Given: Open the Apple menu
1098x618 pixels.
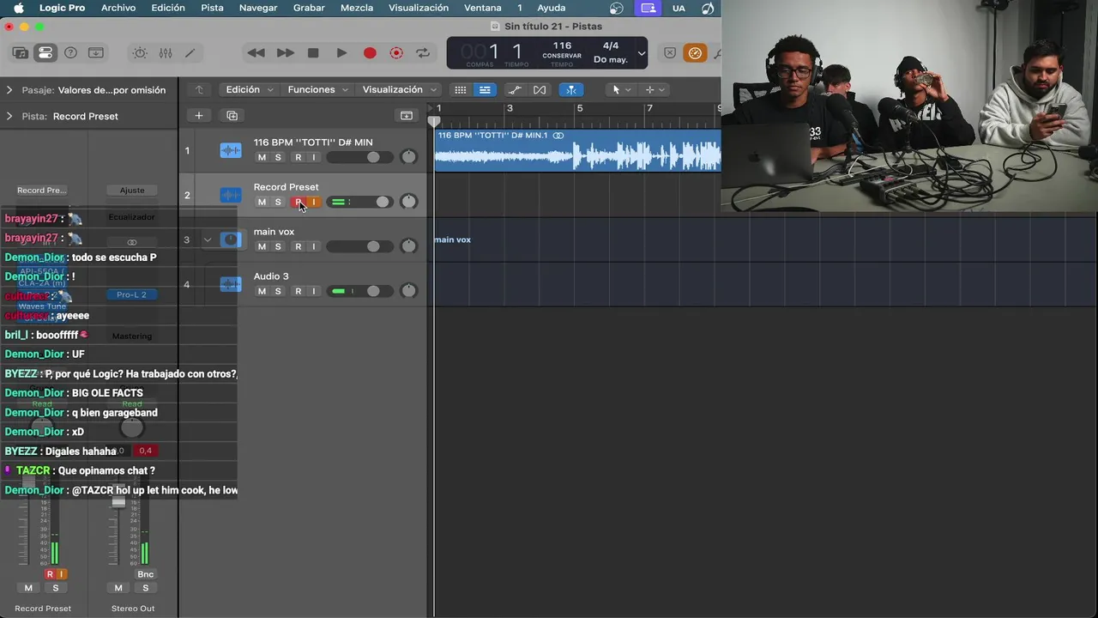Looking at the screenshot, I should (x=18, y=8).
